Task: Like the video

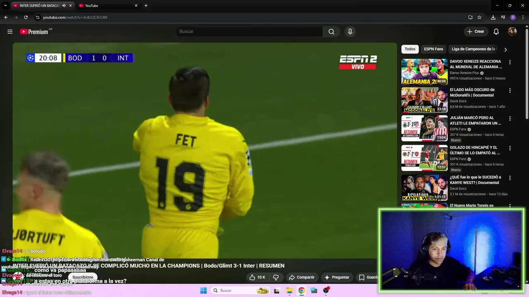Action: [x=257, y=277]
